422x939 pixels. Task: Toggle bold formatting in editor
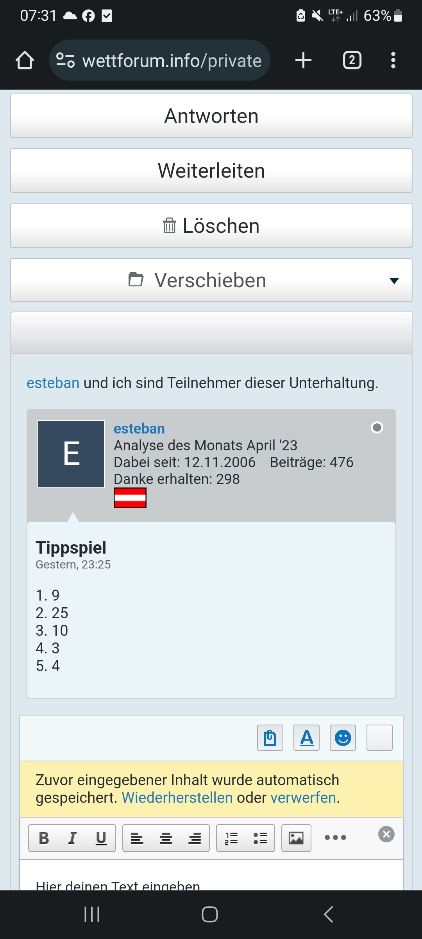(44, 838)
